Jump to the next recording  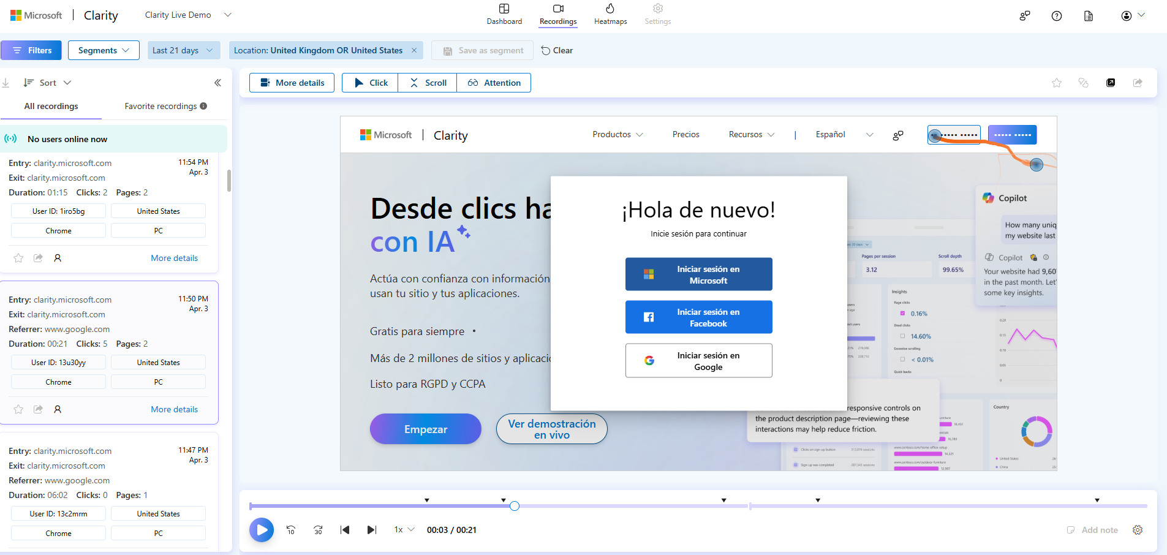(371, 529)
